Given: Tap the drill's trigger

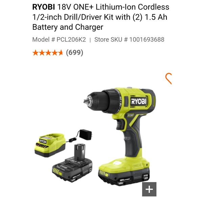Looking at the screenshot, I should pos(119,125).
